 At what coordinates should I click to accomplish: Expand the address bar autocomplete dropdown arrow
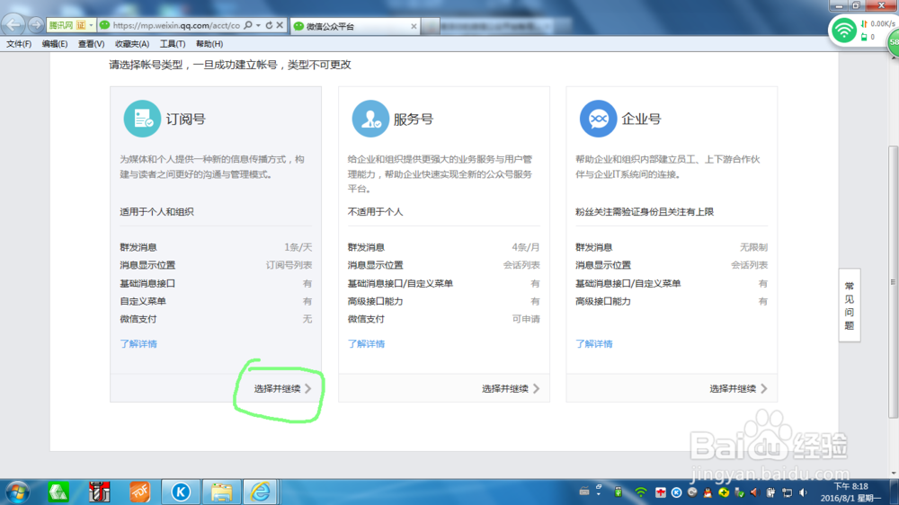pos(258,25)
